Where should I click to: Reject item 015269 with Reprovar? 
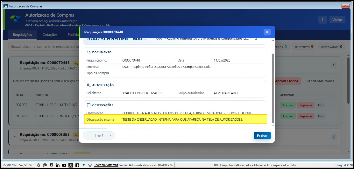pos(306,116)
